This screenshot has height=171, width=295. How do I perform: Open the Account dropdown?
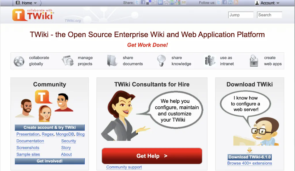267,3
